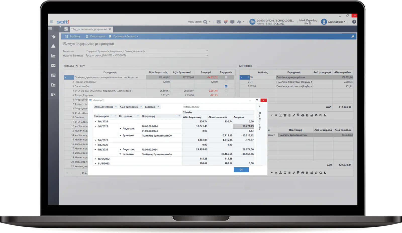
Task: Expand the 10/6/2022 date row
Action: tap(95, 159)
